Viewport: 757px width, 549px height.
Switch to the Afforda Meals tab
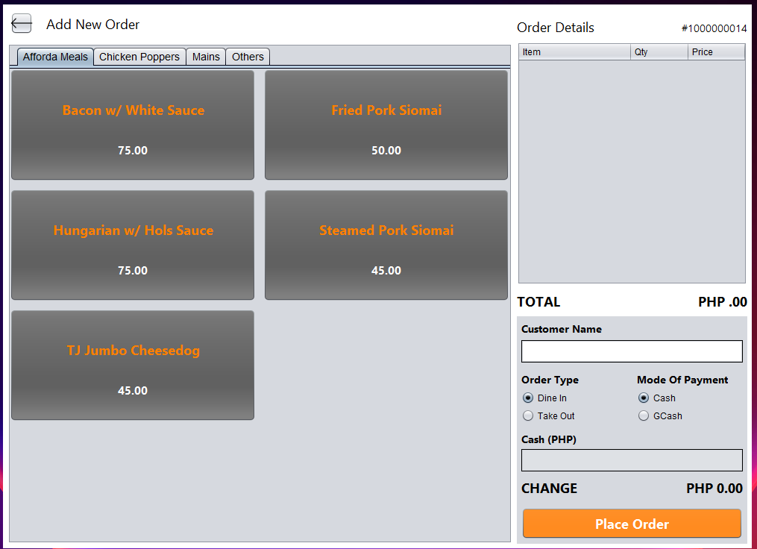pos(55,57)
